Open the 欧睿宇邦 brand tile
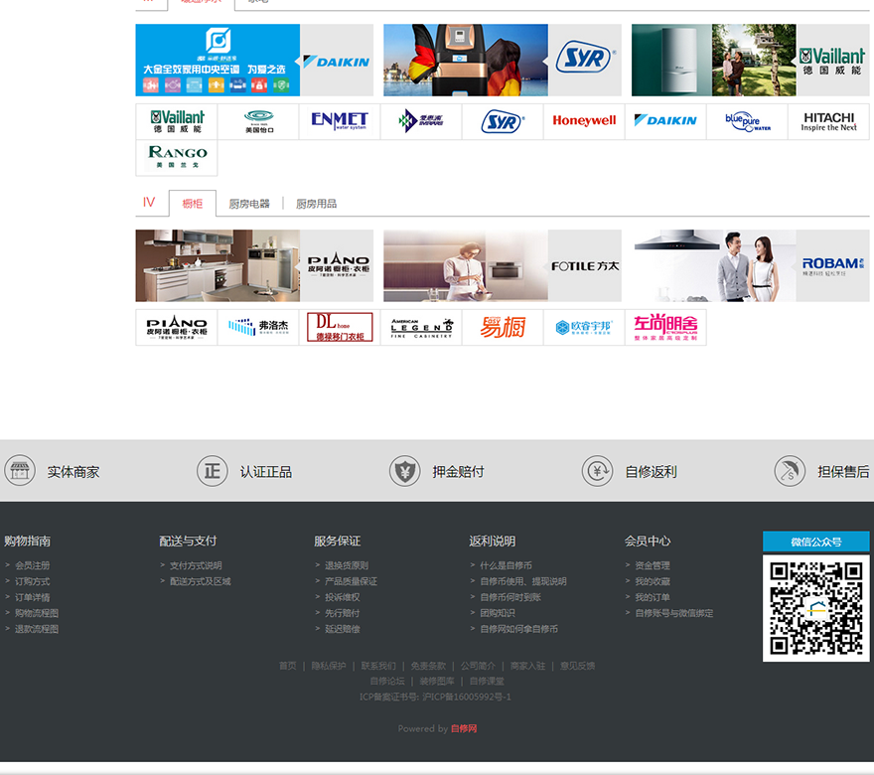The image size is (874, 775). pyautogui.click(x=584, y=327)
